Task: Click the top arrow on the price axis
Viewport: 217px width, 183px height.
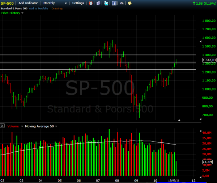Action: click(x=200, y=41)
